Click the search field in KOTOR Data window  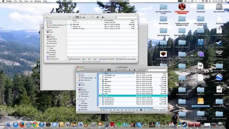156,70
